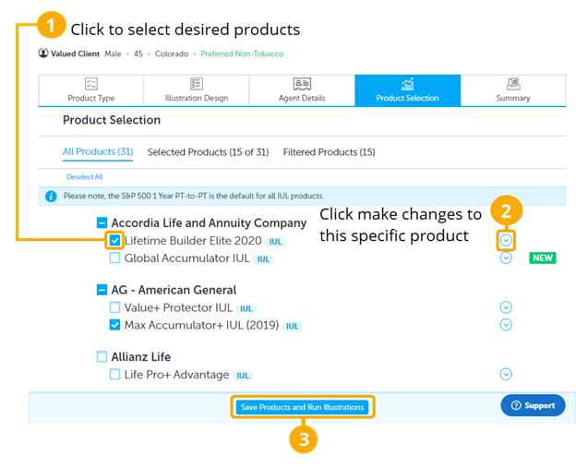
Task: Open the Support chat button
Action: click(x=533, y=405)
